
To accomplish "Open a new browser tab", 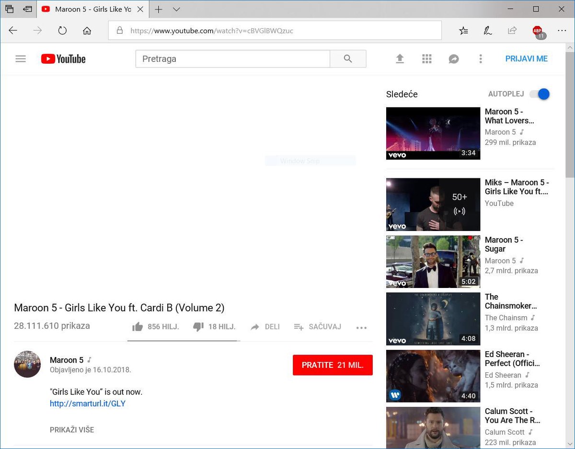I will tap(158, 10).
